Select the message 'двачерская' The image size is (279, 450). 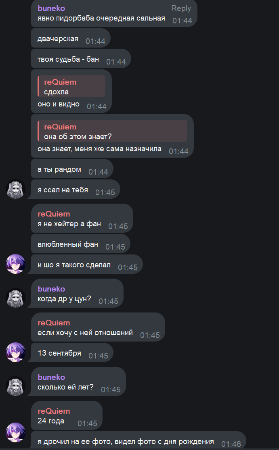tap(71, 38)
